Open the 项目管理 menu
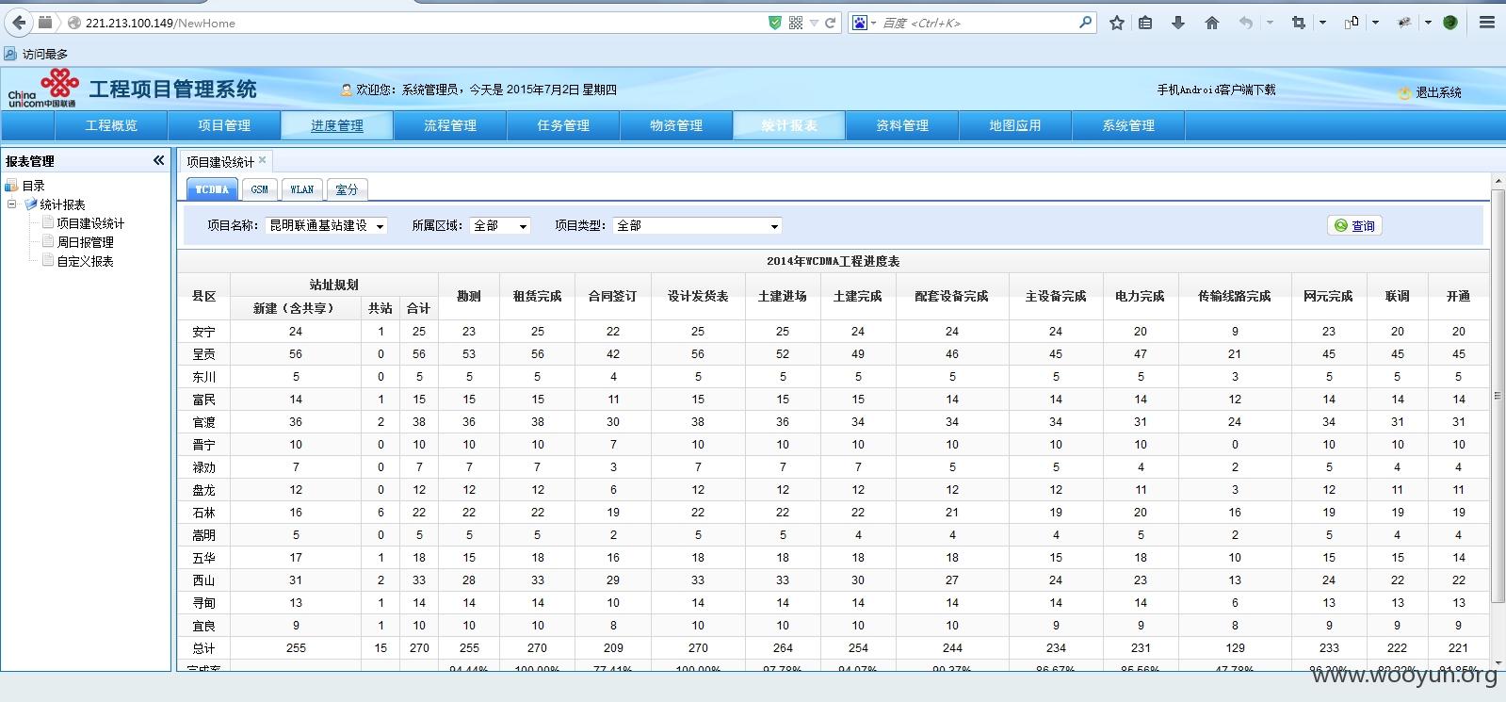This screenshot has height=702, width=1506. (x=224, y=125)
